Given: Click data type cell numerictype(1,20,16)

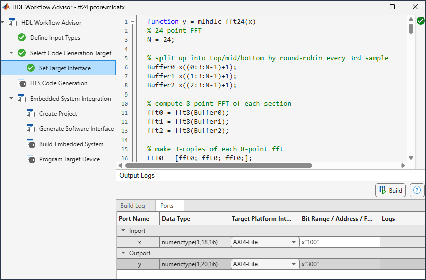Looking at the screenshot, I should [x=195, y=264].
